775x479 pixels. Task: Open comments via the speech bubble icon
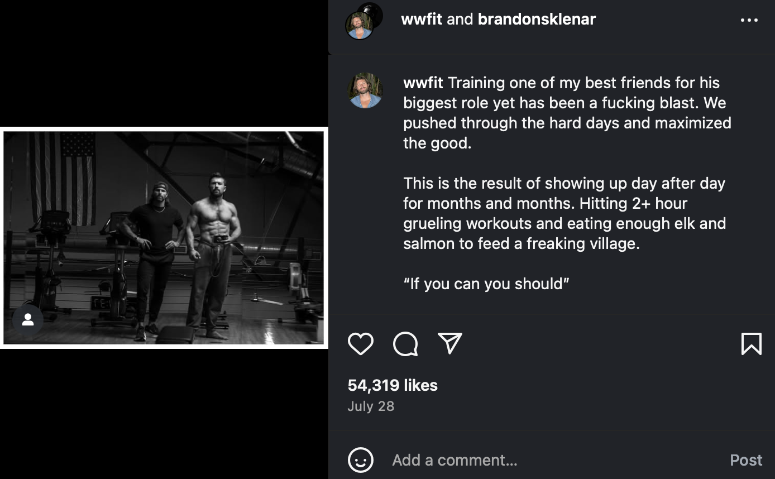coord(405,344)
